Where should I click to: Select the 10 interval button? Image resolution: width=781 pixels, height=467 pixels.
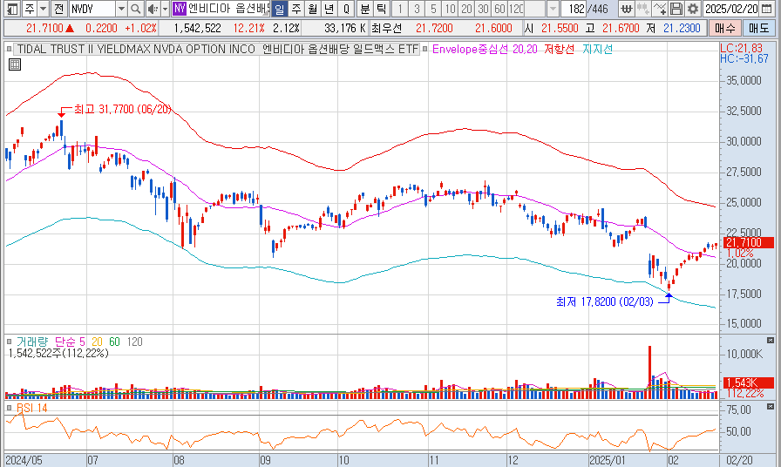(x=450, y=9)
